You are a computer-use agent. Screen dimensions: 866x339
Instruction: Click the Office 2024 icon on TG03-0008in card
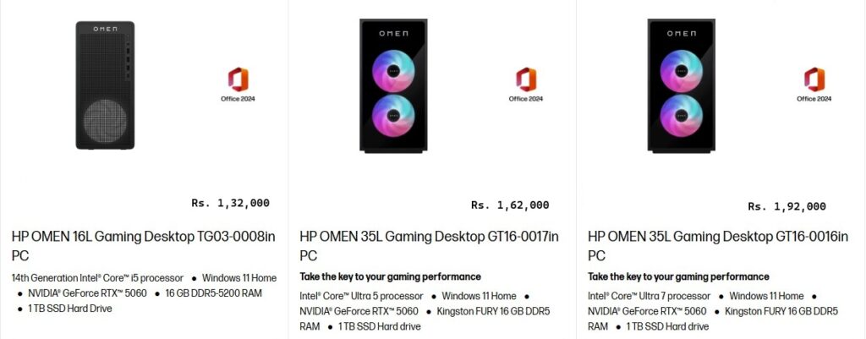click(238, 79)
